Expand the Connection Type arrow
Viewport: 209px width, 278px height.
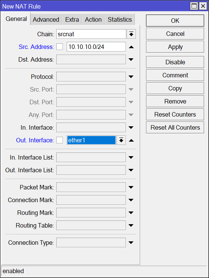tap(131, 243)
